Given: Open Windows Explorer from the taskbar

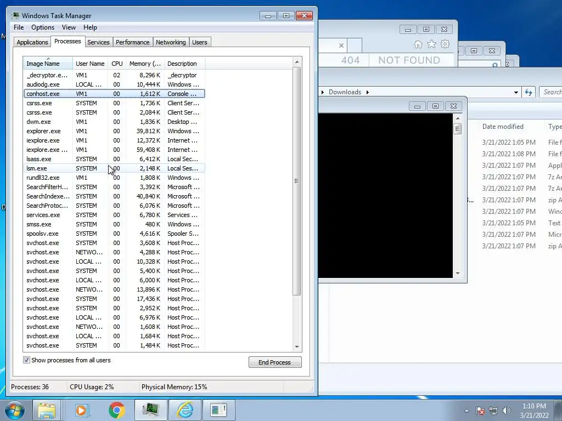Looking at the screenshot, I should 47,410.
